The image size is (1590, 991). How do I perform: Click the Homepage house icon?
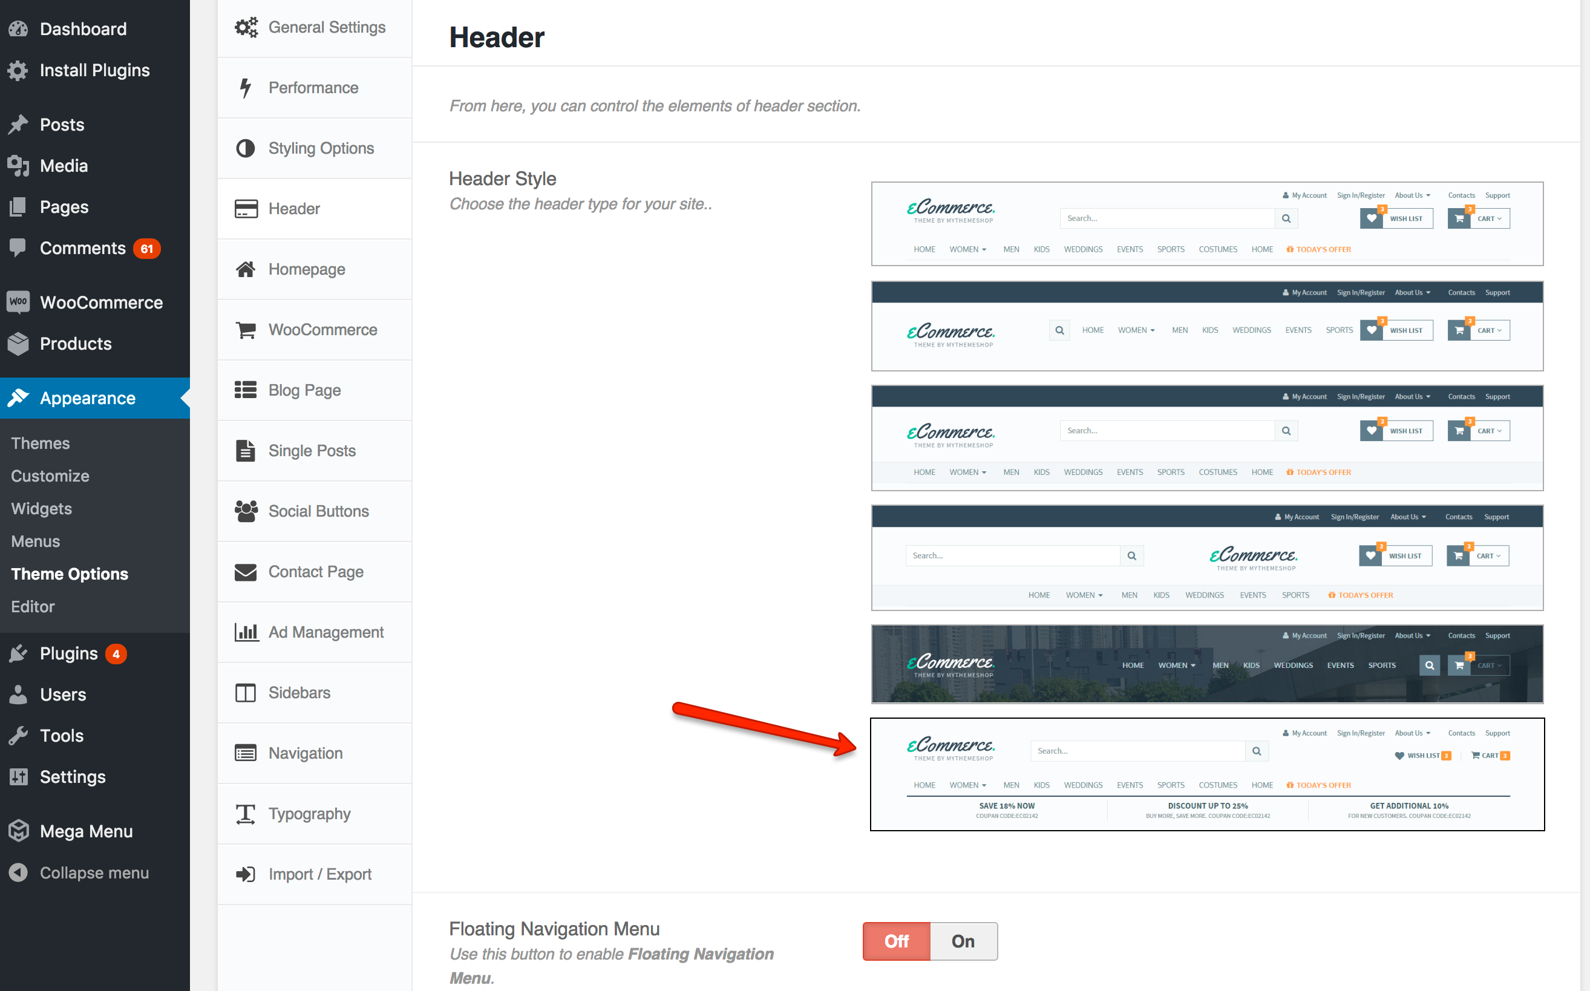point(246,269)
